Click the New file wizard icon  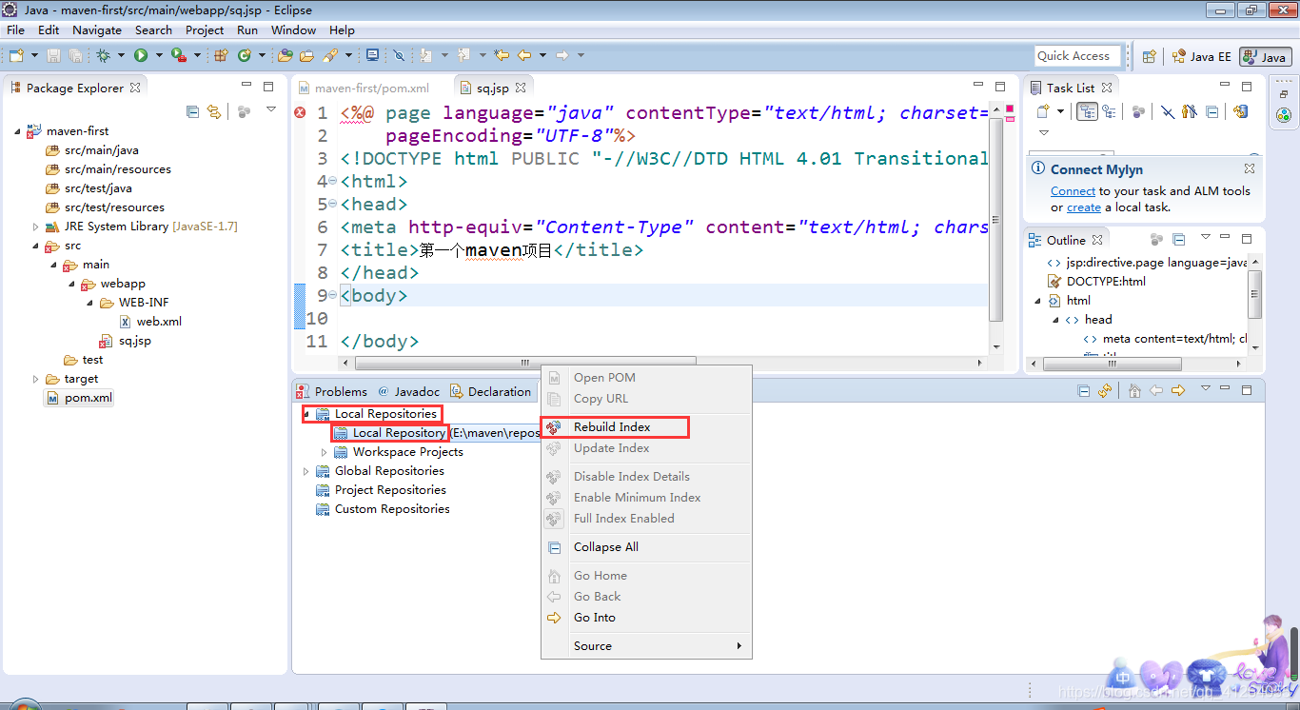tap(16, 55)
